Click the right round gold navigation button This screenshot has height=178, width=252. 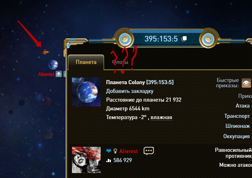(208, 39)
